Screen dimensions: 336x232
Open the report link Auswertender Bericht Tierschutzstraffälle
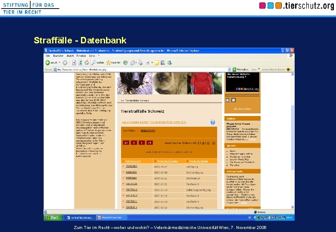coord(154,122)
